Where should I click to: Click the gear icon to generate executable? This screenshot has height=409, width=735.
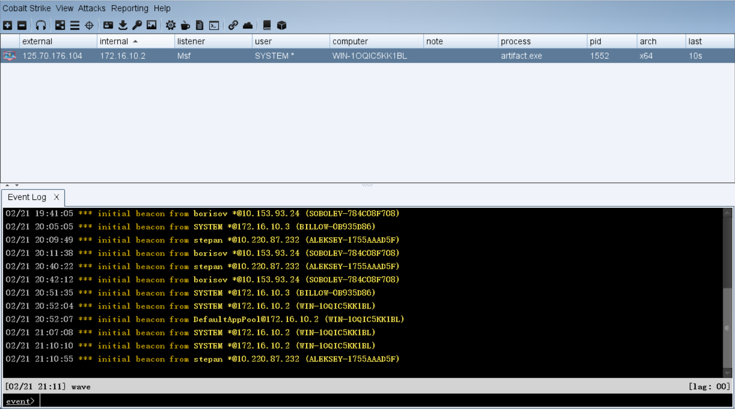coord(171,26)
